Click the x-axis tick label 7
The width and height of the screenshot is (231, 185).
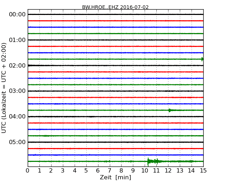point(109,171)
